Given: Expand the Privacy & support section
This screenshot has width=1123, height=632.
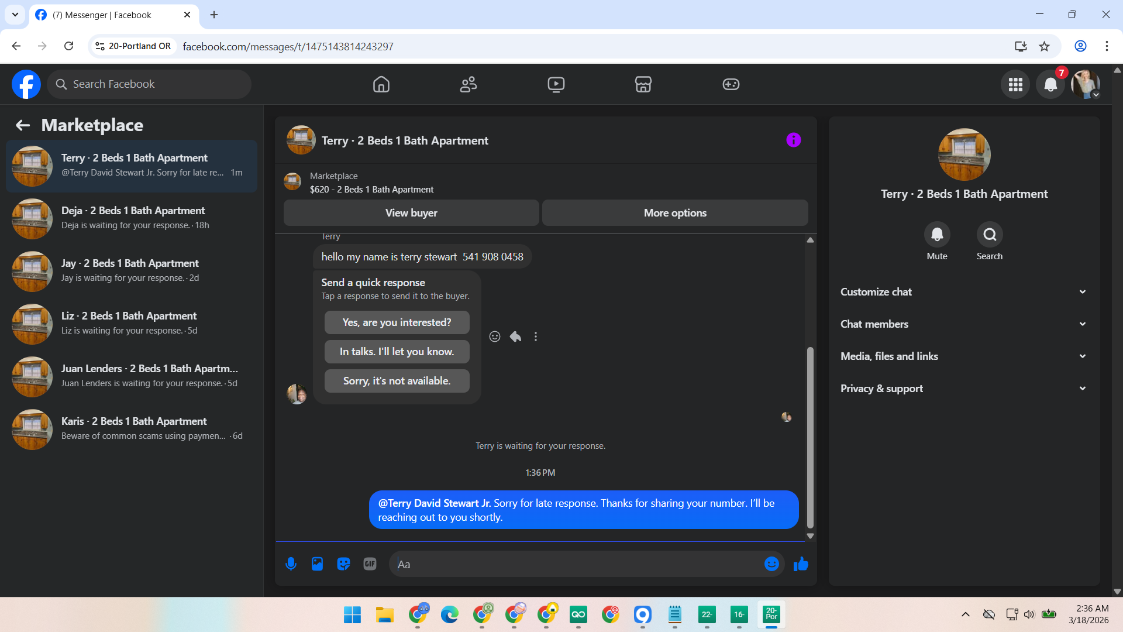Looking at the screenshot, I should 964,389.
